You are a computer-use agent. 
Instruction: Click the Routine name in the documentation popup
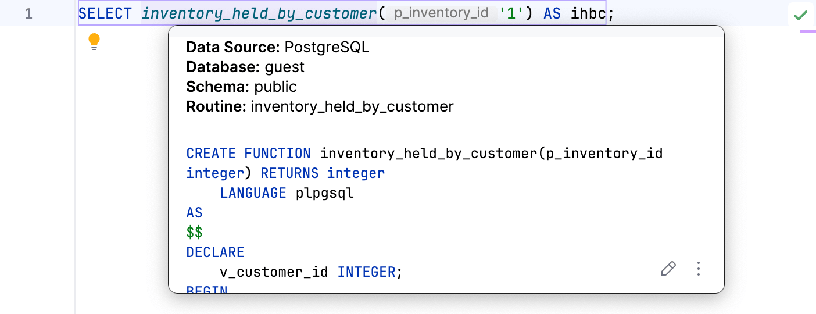click(352, 107)
